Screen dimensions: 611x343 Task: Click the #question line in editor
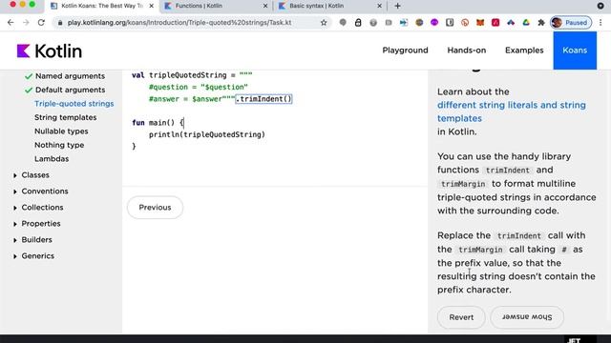pyautogui.click(x=199, y=87)
